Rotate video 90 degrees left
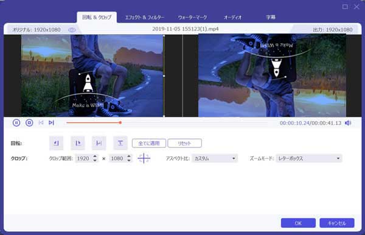The width and height of the screenshot is (365, 235). (56, 143)
